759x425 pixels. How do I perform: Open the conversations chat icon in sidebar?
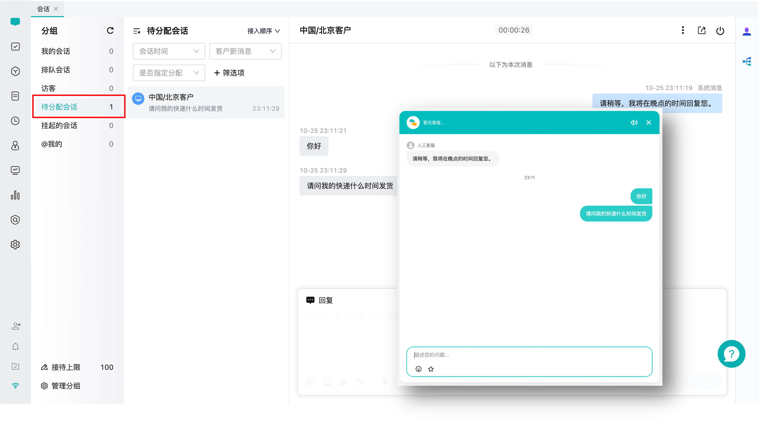pos(15,22)
